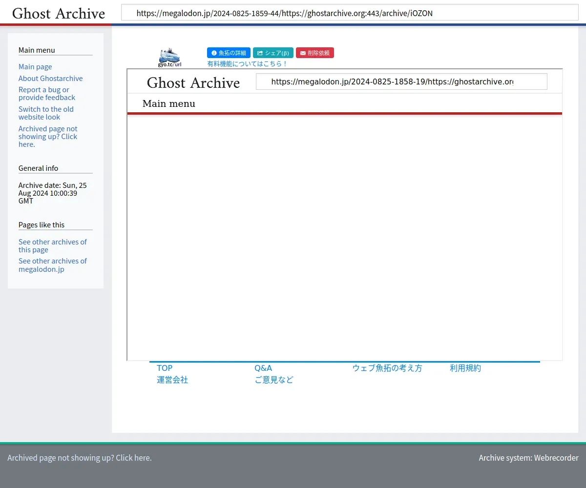Focus embedded URL field showing 1858-19 address

coord(401,81)
